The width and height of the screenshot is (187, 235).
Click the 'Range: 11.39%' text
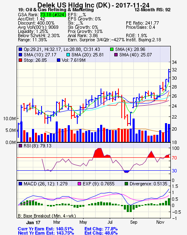pyautogui.click(x=32, y=40)
